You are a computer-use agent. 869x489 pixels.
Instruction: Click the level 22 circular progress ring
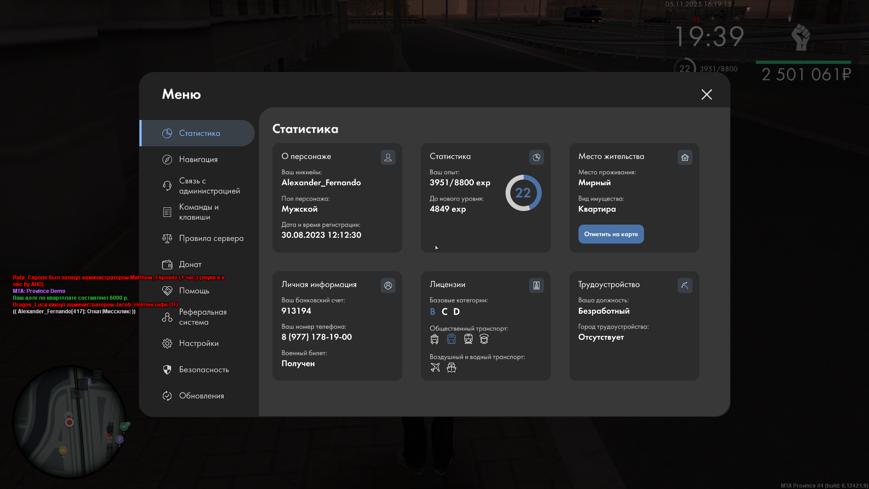(x=523, y=193)
